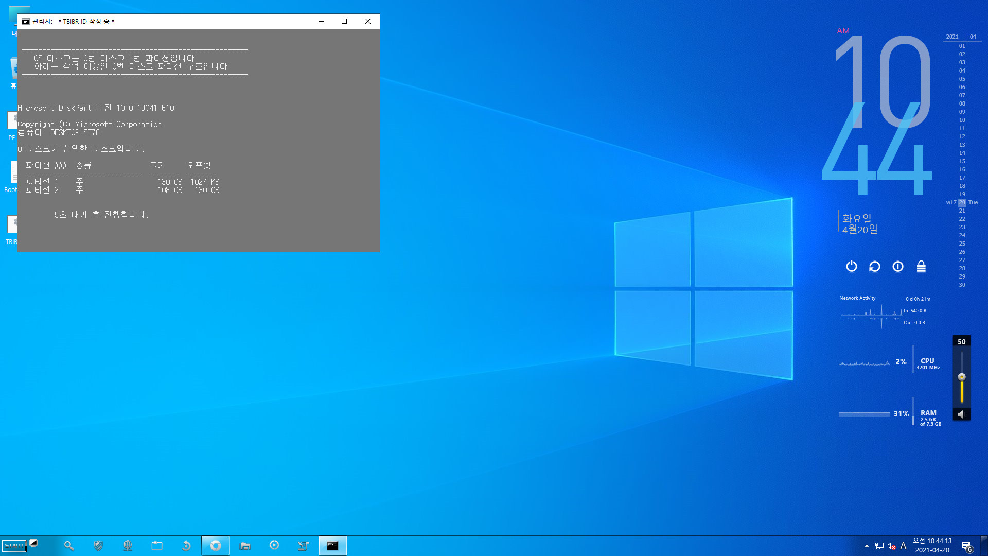Click the lock padlock widget icon

tap(921, 266)
